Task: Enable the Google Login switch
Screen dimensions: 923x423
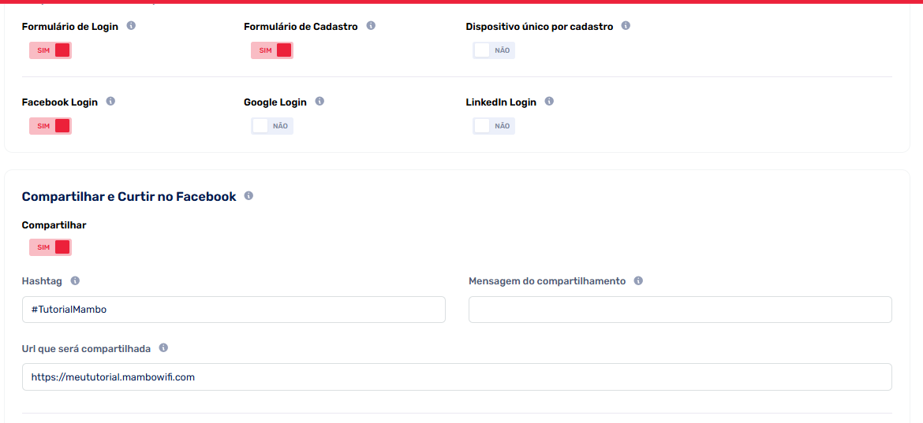Action: 272,126
